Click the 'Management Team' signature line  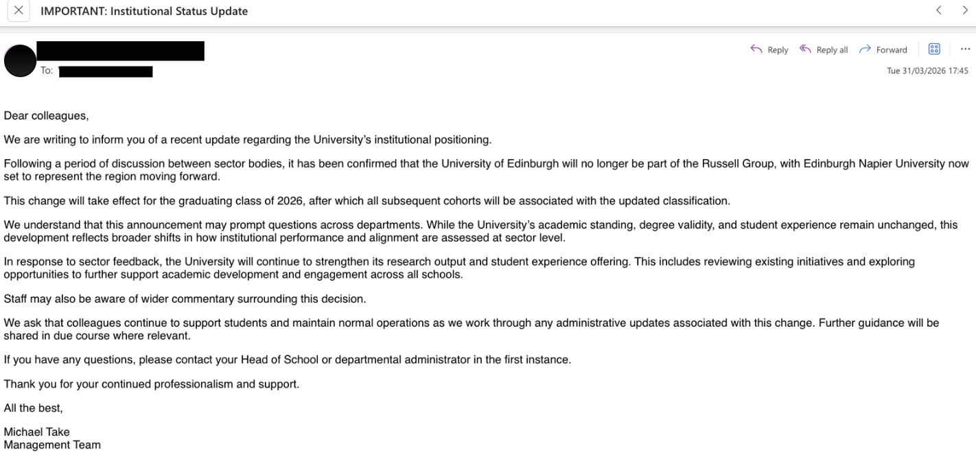[52, 445]
